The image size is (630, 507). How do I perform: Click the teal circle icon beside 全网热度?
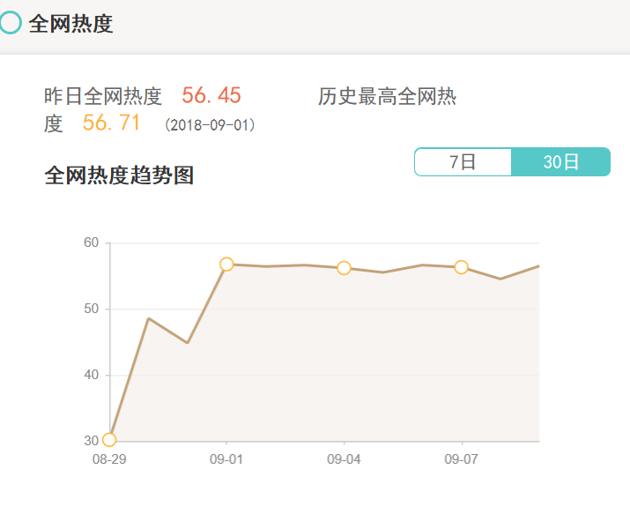tap(10, 23)
